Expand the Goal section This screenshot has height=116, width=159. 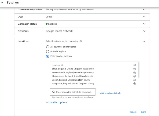144,17
